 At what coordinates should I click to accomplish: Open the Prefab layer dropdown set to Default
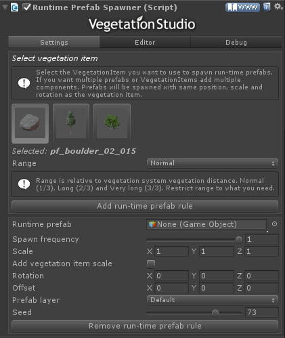pyautogui.click(x=213, y=300)
